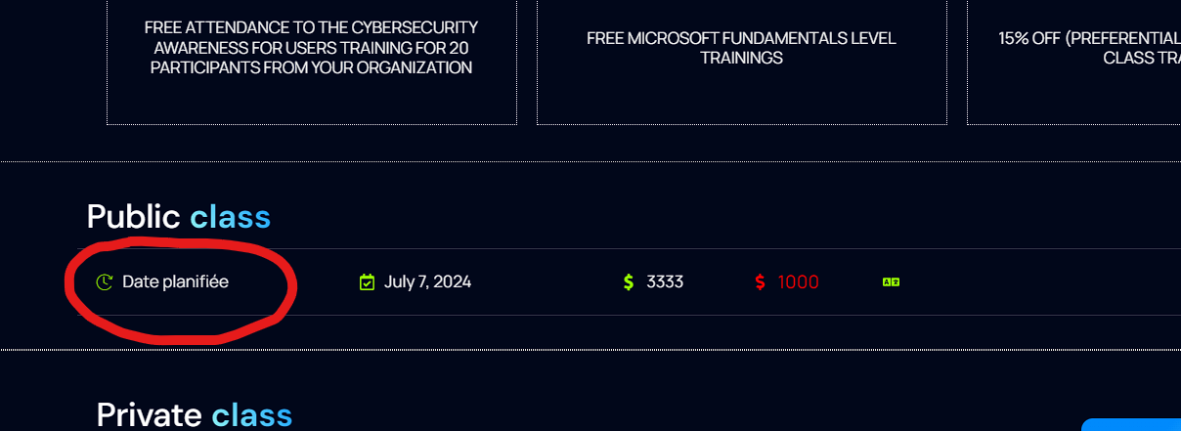
Task: Click the green dollar sign icon
Action: click(x=629, y=282)
